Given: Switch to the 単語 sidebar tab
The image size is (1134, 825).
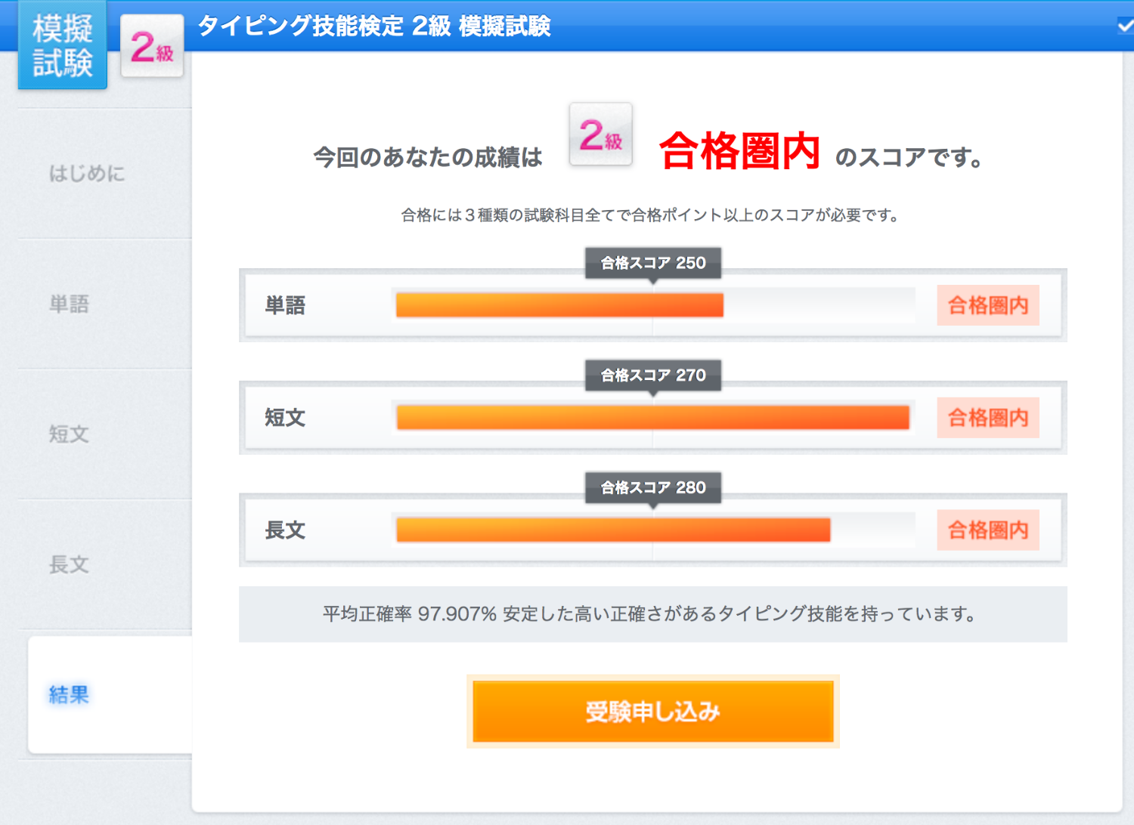Looking at the screenshot, I should tap(70, 304).
